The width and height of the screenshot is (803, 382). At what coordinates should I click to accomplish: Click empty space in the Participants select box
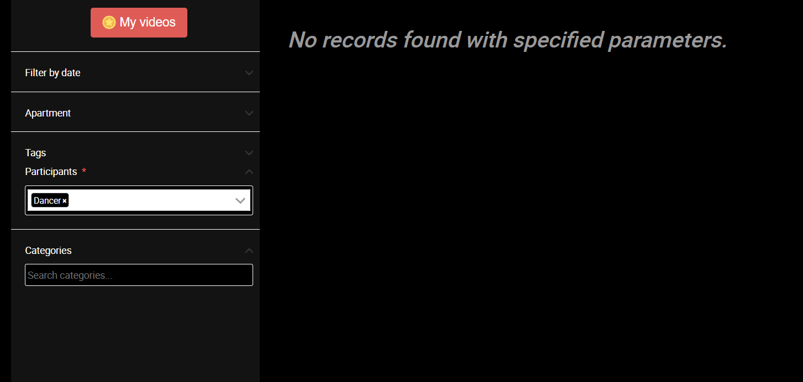click(149, 200)
